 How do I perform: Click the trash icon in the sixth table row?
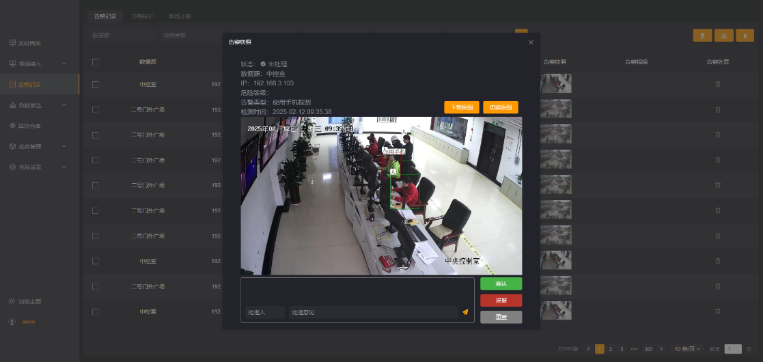(718, 210)
